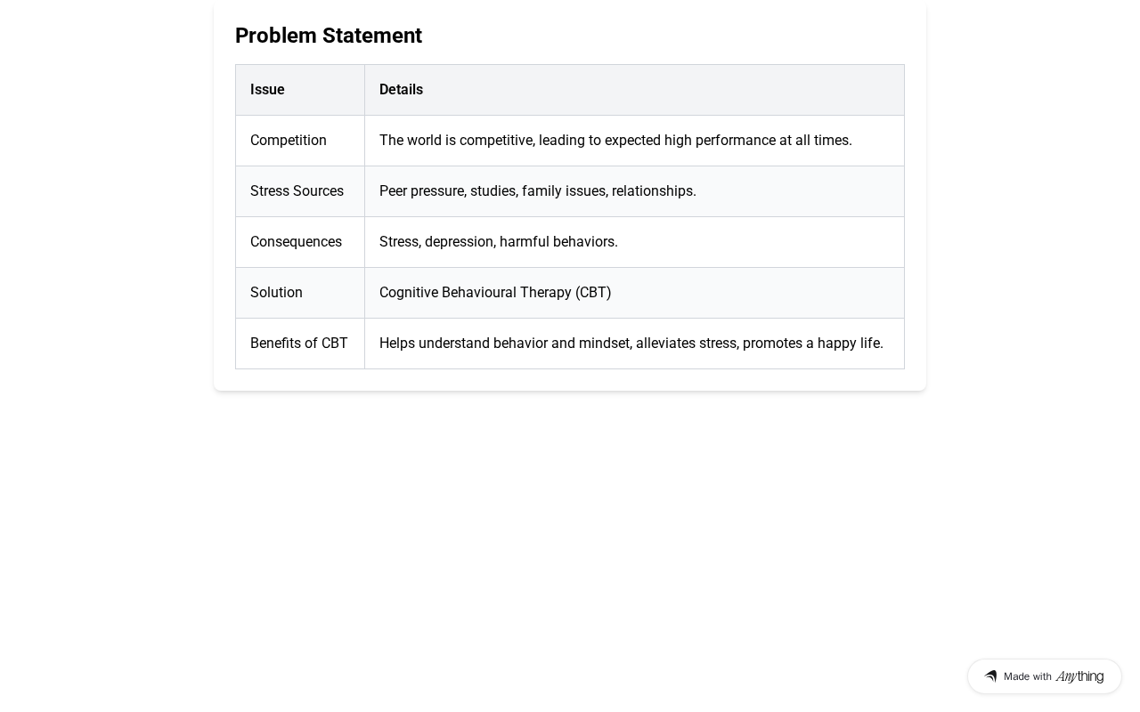Click the "family issues" text
The image size is (1140, 712).
[x=563, y=191]
